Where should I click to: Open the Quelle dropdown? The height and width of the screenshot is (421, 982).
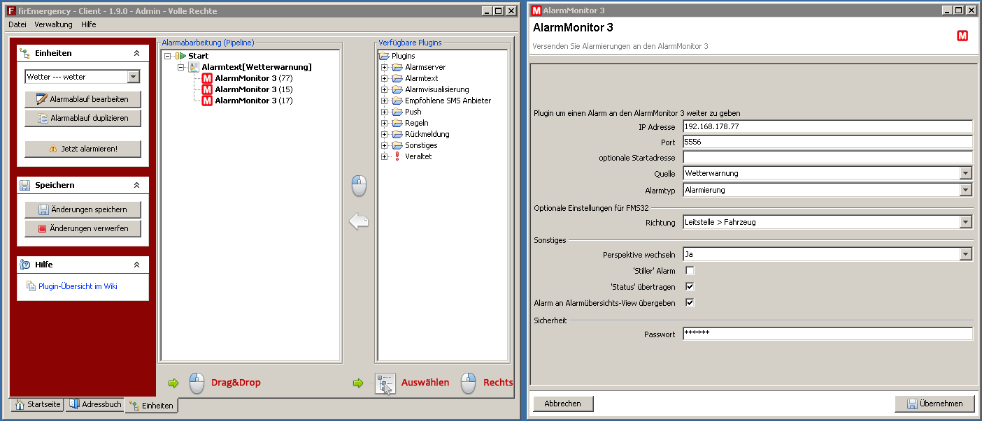pos(966,173)
